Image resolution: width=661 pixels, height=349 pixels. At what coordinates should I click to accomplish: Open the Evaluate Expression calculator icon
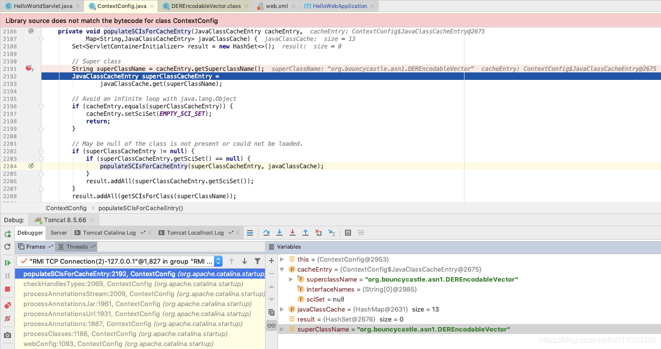348,232
